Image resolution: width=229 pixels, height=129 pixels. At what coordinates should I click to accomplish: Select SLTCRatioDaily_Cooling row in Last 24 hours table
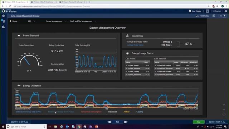pos(176,72)
